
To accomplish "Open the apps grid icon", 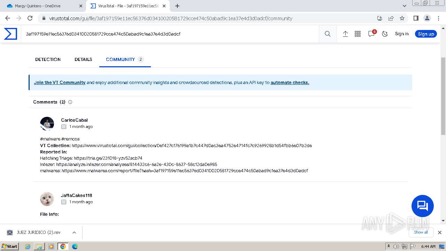I will pyautogui.click(x=357, y=34).
